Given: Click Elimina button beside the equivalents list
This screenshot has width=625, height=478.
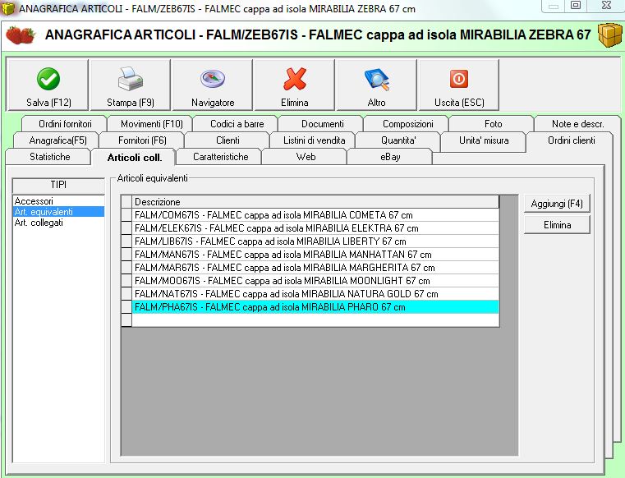Looking at the screenshot, I should (557, 225).
